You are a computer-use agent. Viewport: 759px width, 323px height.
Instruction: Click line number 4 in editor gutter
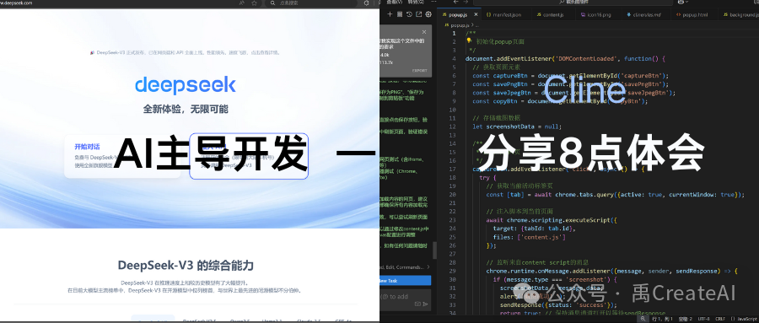454,58
